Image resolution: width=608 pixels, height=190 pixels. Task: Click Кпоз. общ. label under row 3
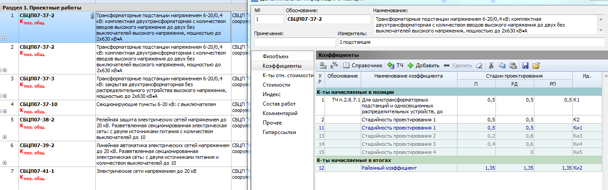[33, 85]
